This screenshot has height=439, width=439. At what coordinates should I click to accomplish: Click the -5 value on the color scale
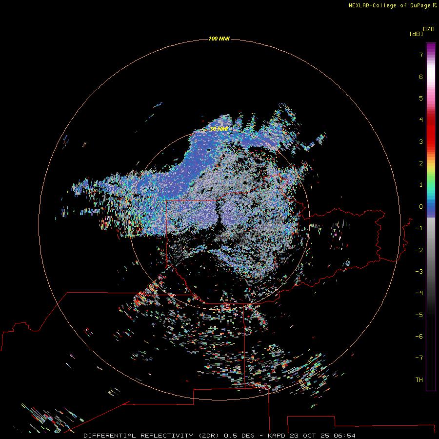pos(419,315)
